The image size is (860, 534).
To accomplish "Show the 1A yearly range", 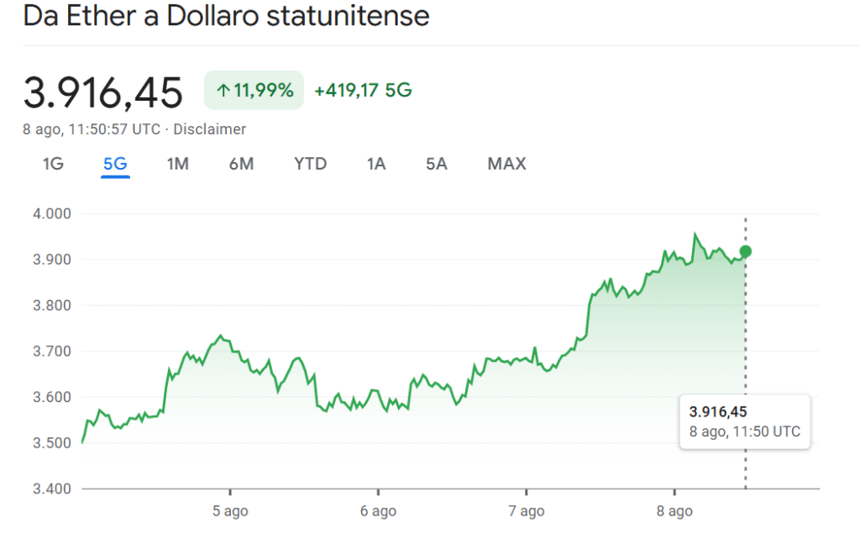I will pyautogui.click(x=375, y=164).
